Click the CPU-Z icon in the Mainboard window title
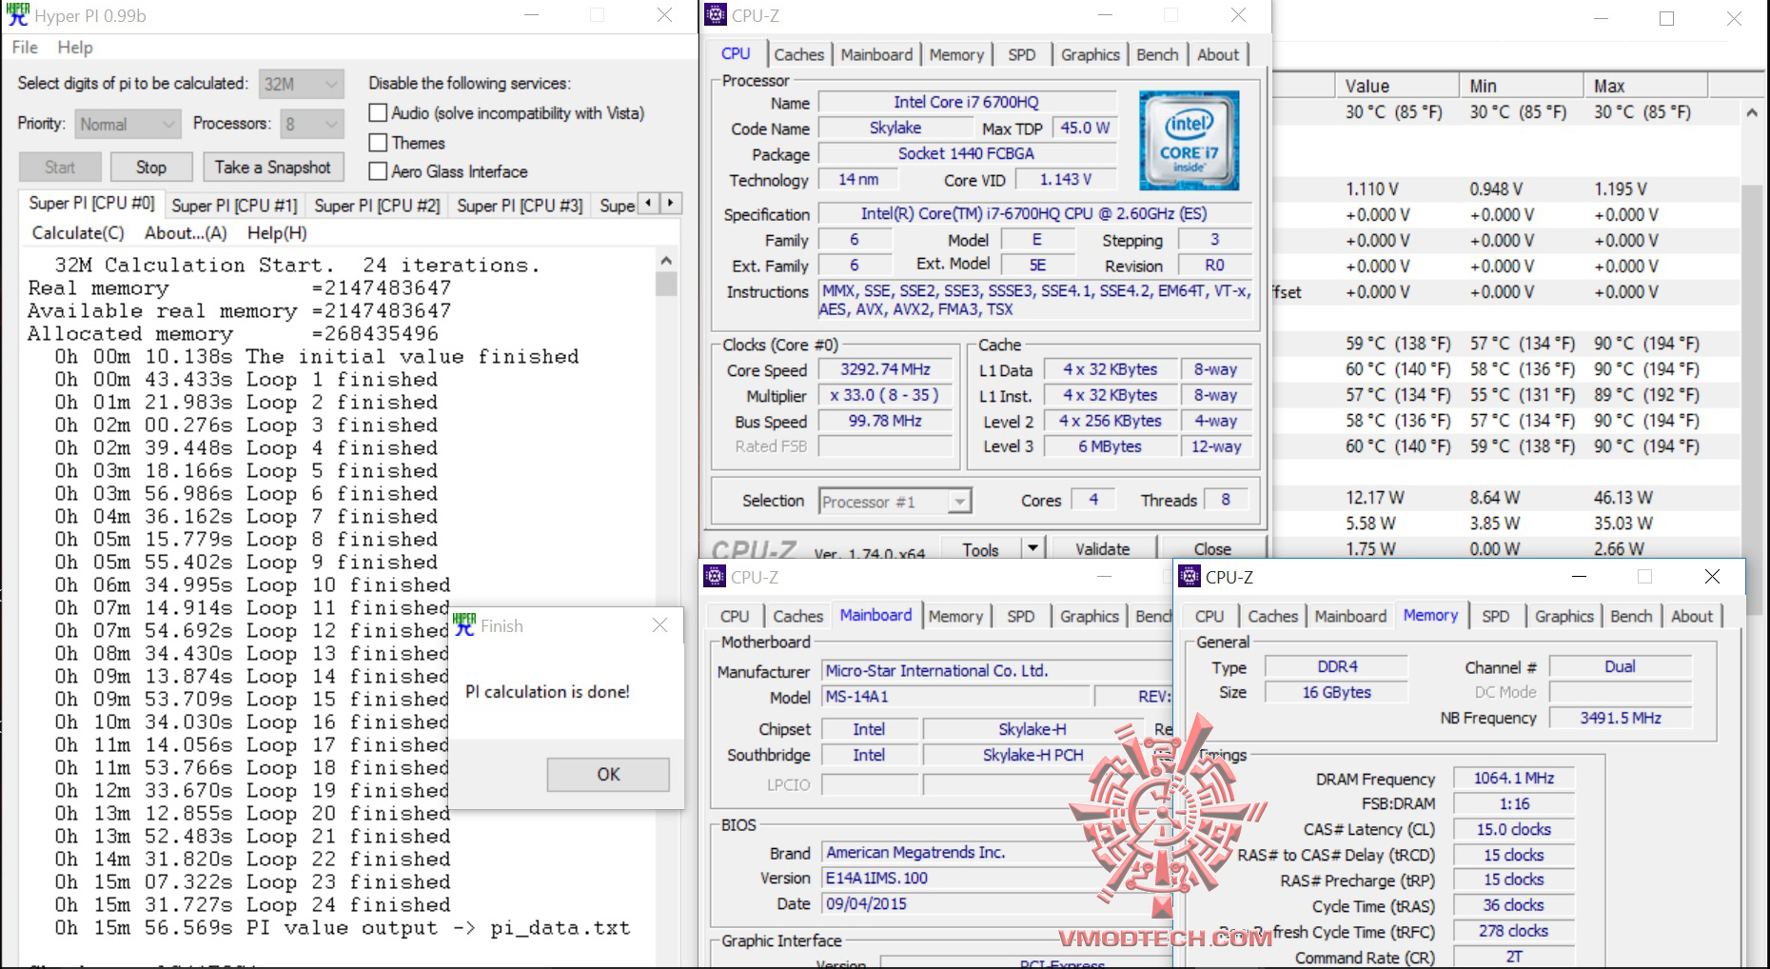Image resolution: width=1770 pixels, height=969 pixels. point(715,577)
